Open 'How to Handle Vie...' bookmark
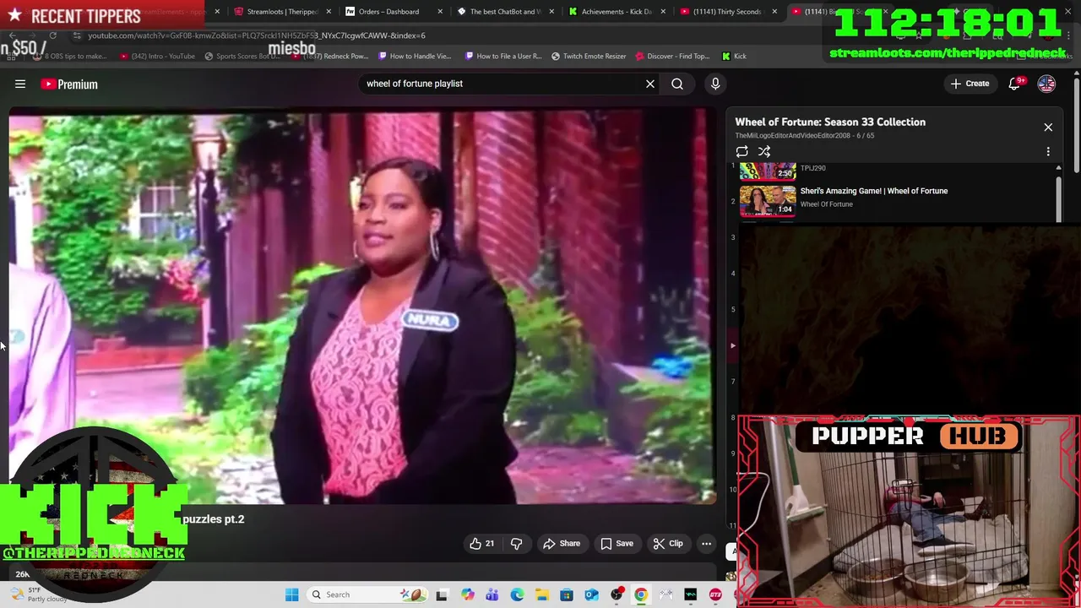This screenshot has height=608, width=1081. [x=415, y=57]
